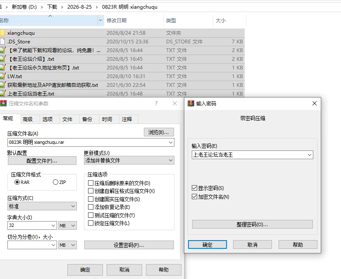Viewport: 341px width, 279px height.
Task: Click 新加卷 (D:) in the address bar
Action: point(24,7)
